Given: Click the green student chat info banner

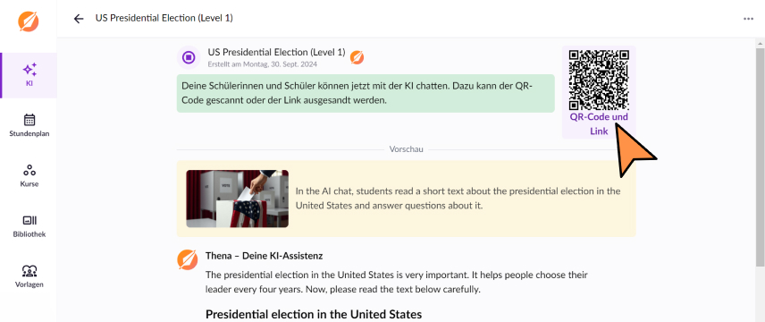Looking at the screenshot, I should pos(366,93).
